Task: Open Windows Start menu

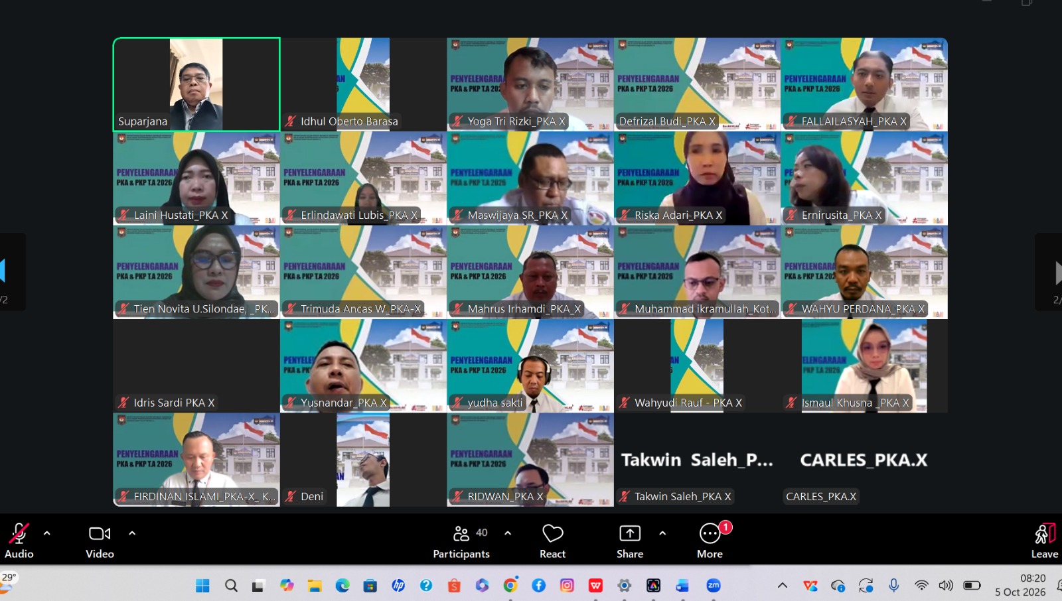Action: tap(202, 585)
